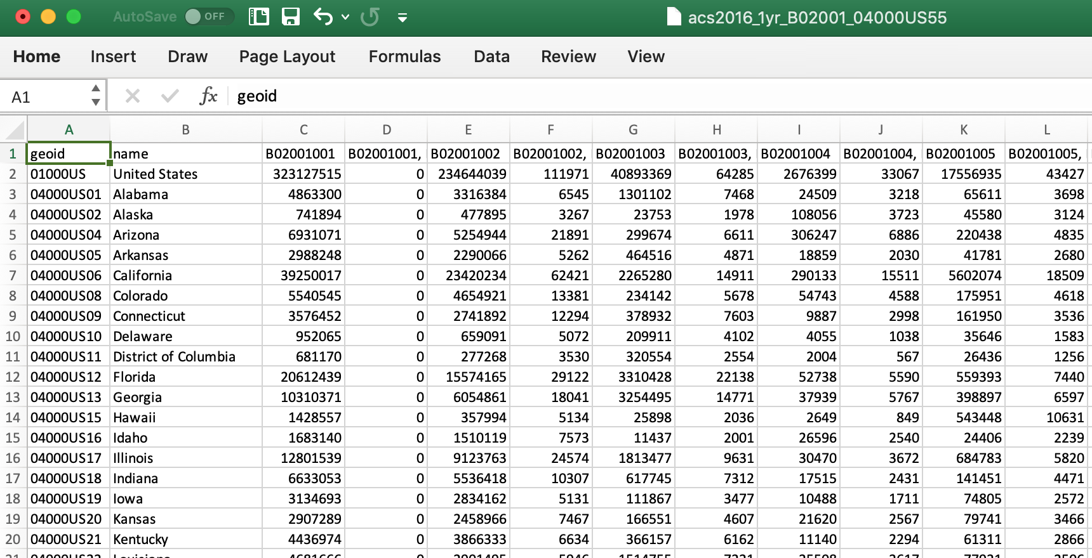Image resolution: width=1092 pixels, height=558 pixels.
Task: Click inside the formula bar showing geoid
Action: tap(571, 96)
